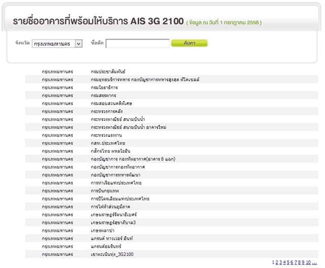Screen dimensions: 325x268
Task: Click the '...' more pages link
Action: click(x=314, y=262)
